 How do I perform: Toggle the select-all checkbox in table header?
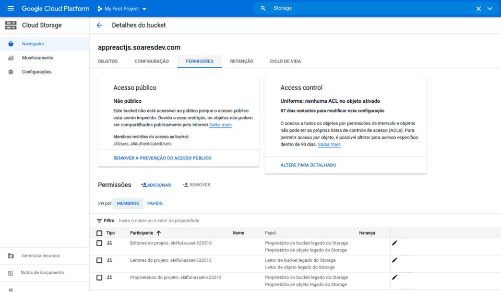pos(99,233)
